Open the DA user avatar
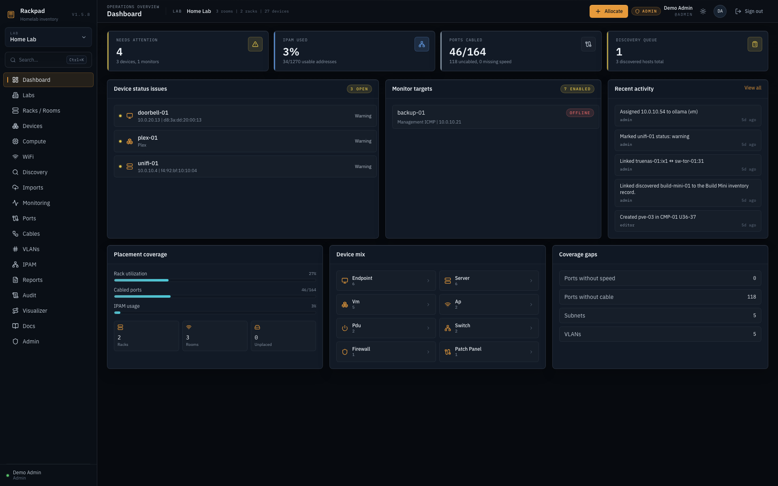Screen dimensions: 778x486 tap(720, 11)
